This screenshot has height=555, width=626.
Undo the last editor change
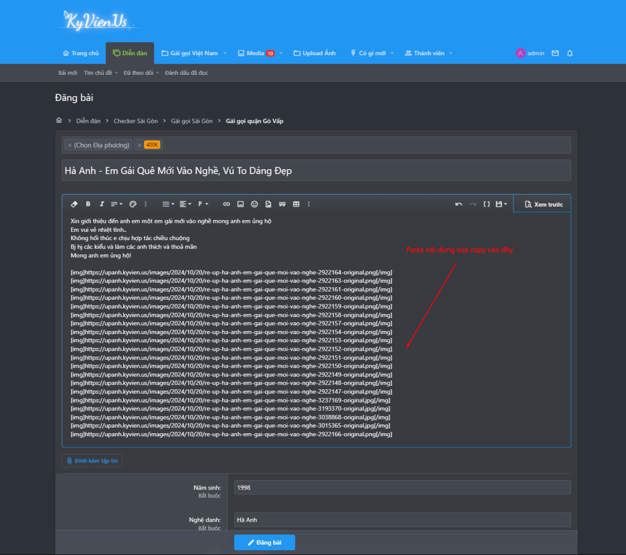pos(459,204)
